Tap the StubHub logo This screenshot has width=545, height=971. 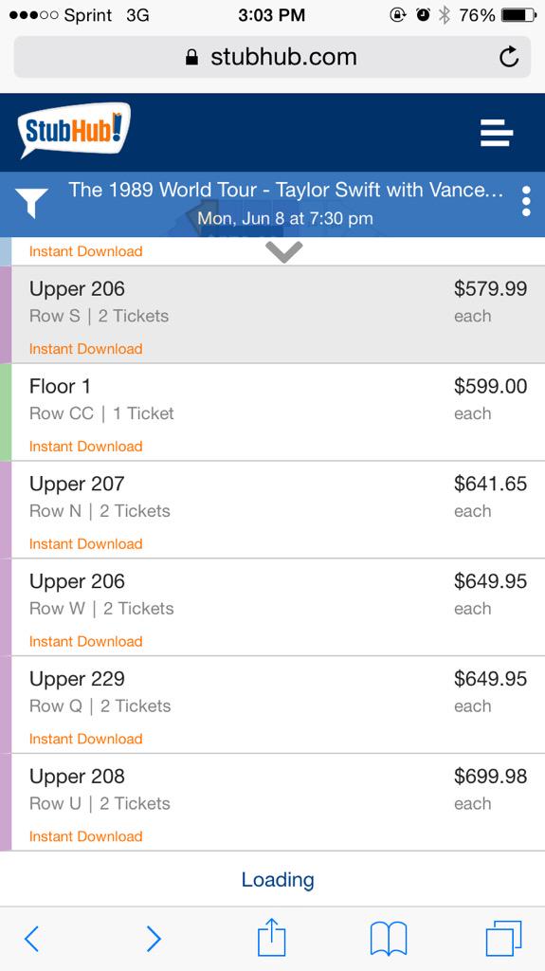(74, 130)
